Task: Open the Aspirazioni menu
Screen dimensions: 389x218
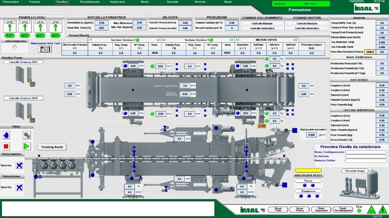Action: tap(117, 2)
